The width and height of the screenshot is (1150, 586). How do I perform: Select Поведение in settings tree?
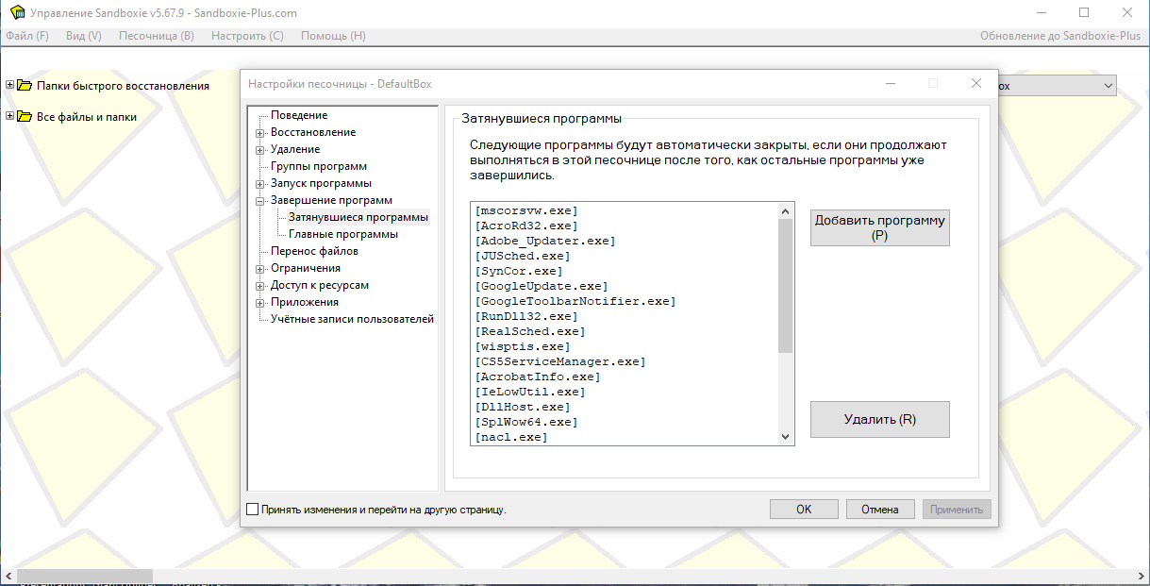pyautogui.click(x=299, y=115)
